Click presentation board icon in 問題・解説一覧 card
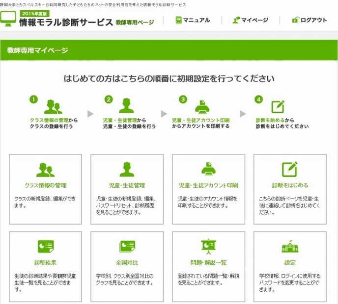This screenshot has width=338, height=304. 208,247
